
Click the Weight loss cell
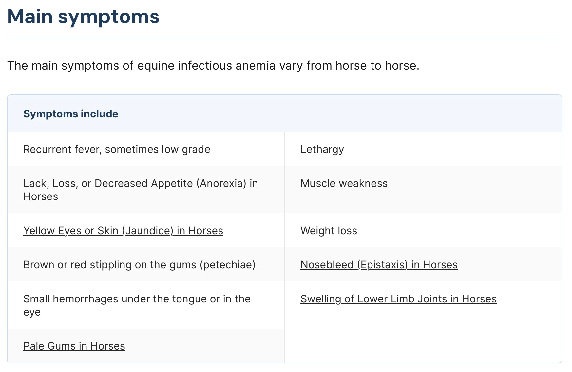(329, 231)
